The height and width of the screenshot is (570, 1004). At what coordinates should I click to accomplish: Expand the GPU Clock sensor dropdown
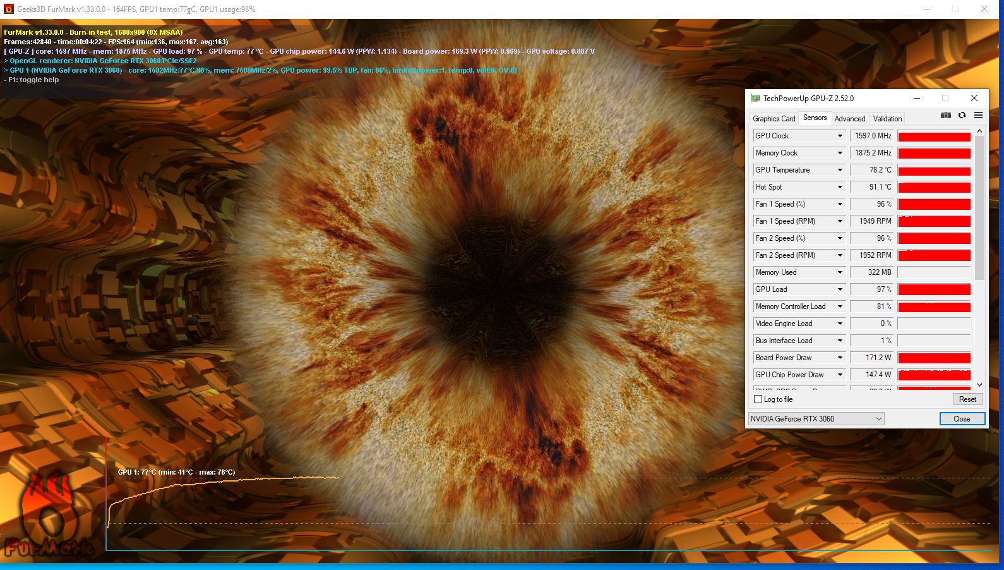coord(840,136)
